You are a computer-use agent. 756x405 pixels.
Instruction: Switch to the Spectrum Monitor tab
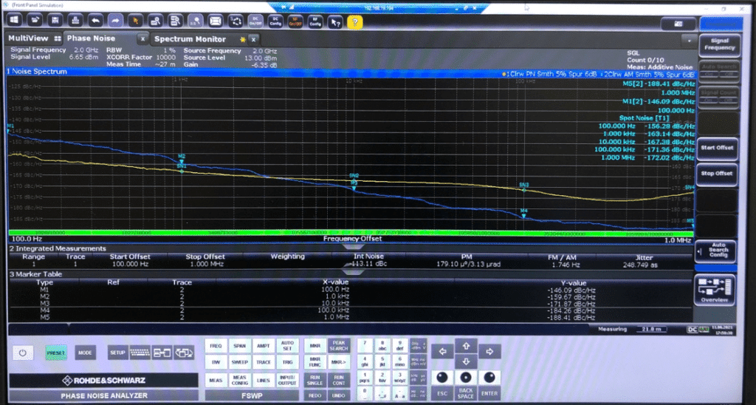tap(190, 38)
